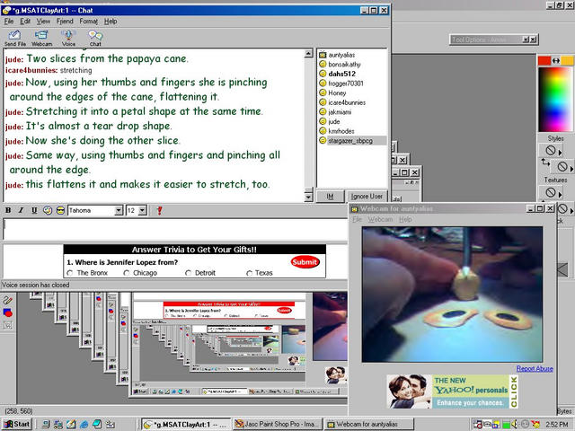
Task: Click the 'Voice session has closed' status text
Action: pos(36,285)
